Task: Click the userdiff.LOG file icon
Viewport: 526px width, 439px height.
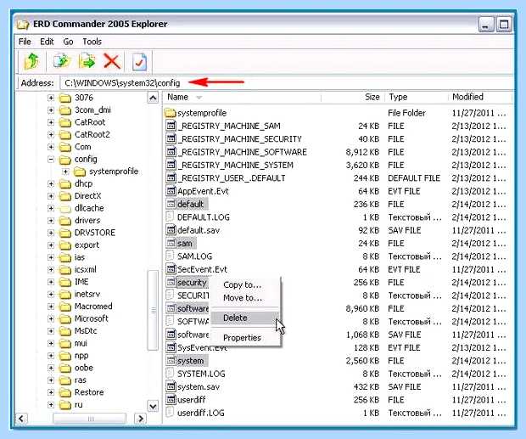Action: click(x=171, y=413)
